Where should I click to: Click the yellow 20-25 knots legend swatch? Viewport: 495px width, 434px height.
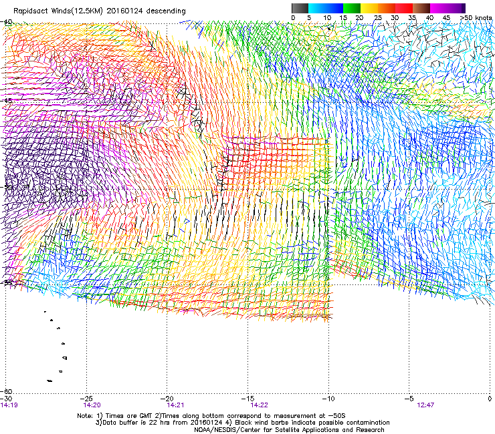click(369, 8)
